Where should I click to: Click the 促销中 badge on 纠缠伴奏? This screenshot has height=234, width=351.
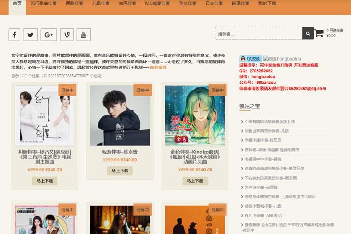tap(67, 90)
